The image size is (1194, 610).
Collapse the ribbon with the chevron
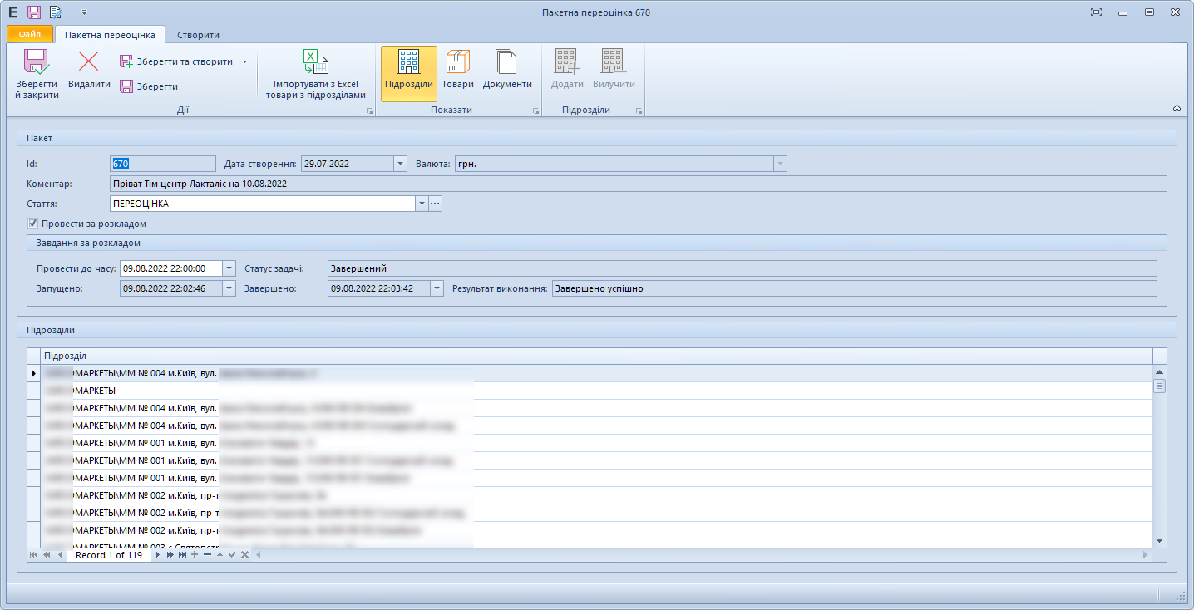point(1177,108)
